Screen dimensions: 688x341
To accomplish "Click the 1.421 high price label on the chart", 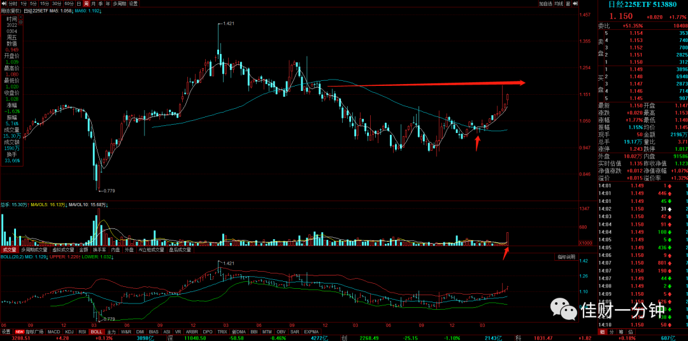I will tap(229, 24).
